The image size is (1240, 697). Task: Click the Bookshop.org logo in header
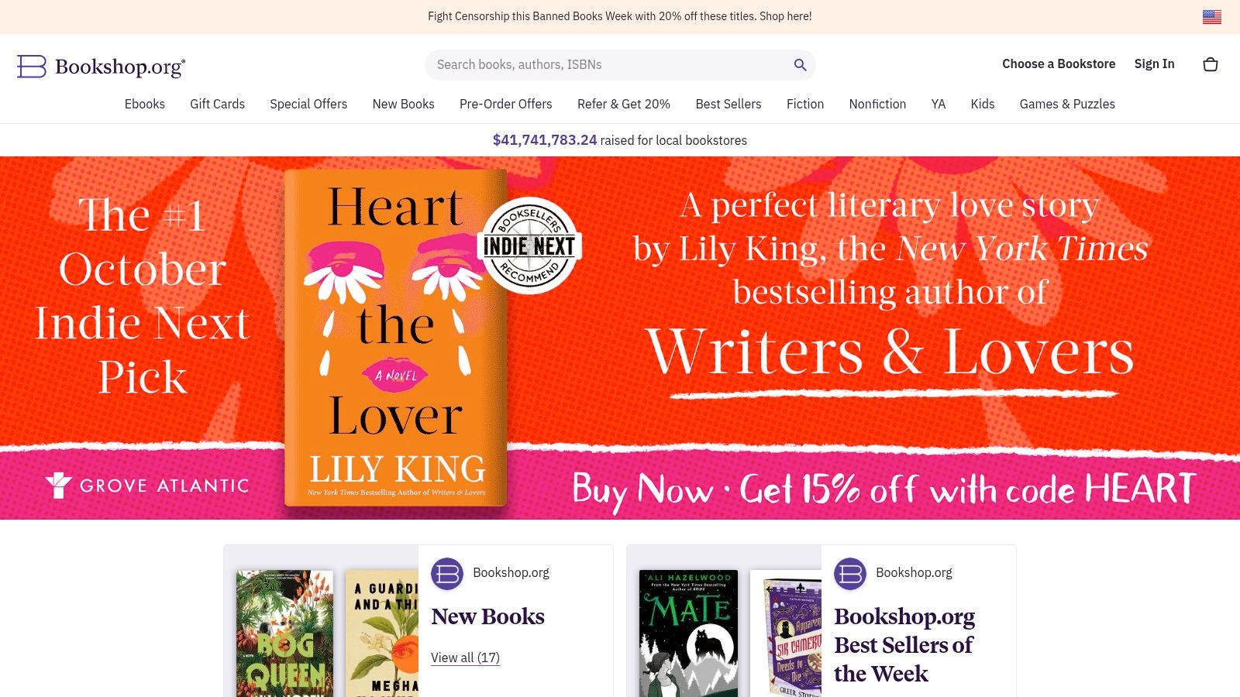tap(102, 67)
